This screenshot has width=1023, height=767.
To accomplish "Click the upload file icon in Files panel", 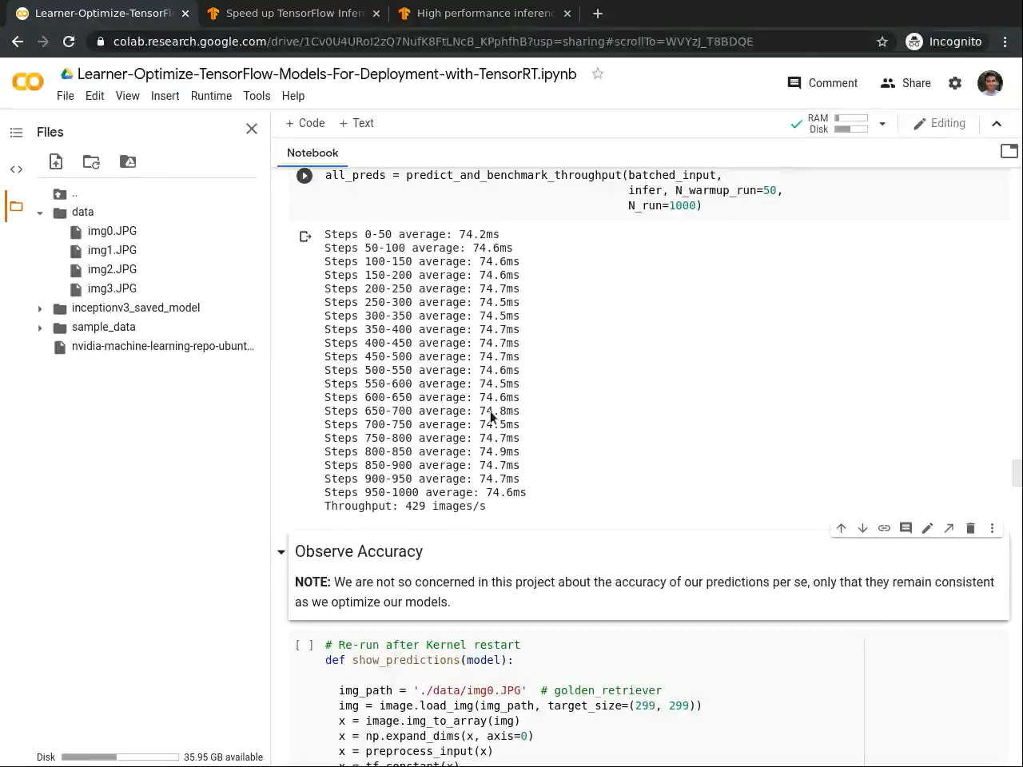I will point(56,162).
